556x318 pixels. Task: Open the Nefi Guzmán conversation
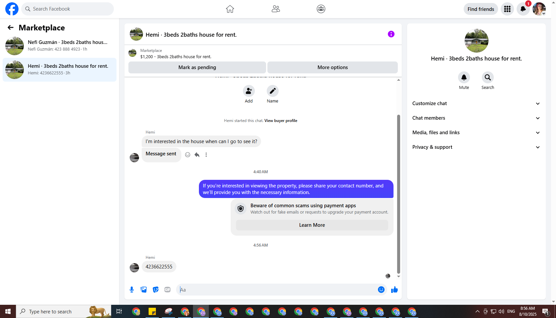(x=60, y=46)
